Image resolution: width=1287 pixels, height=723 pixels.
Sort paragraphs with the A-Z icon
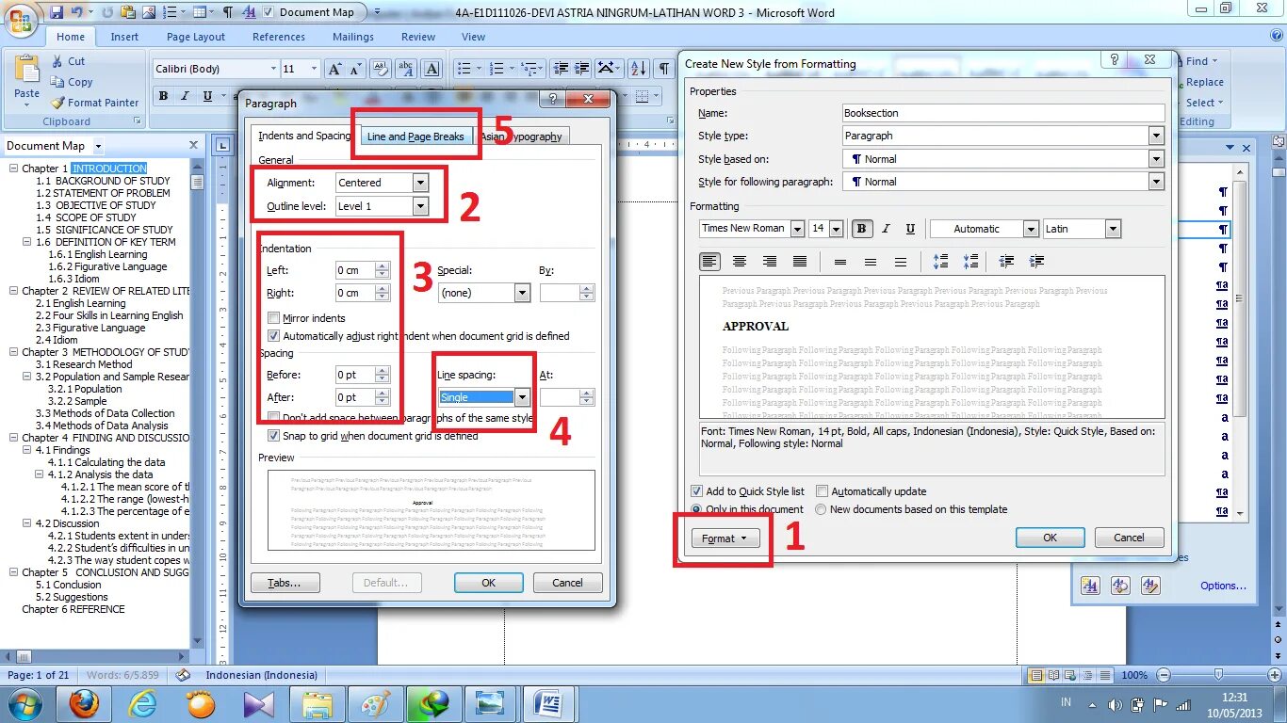pyautogui.click(x=638, y=69)
